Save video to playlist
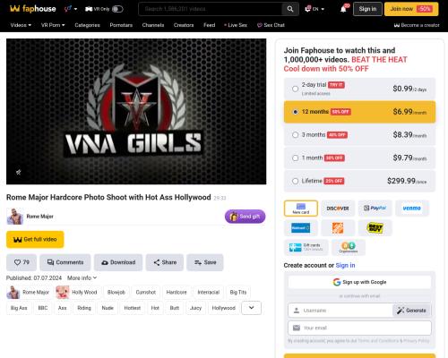The width and height of the screenshot is (448, 358). tap(205, 262)
